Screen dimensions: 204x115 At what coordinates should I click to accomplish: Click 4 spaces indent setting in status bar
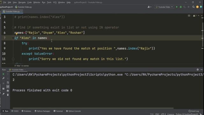pos(171,114)
